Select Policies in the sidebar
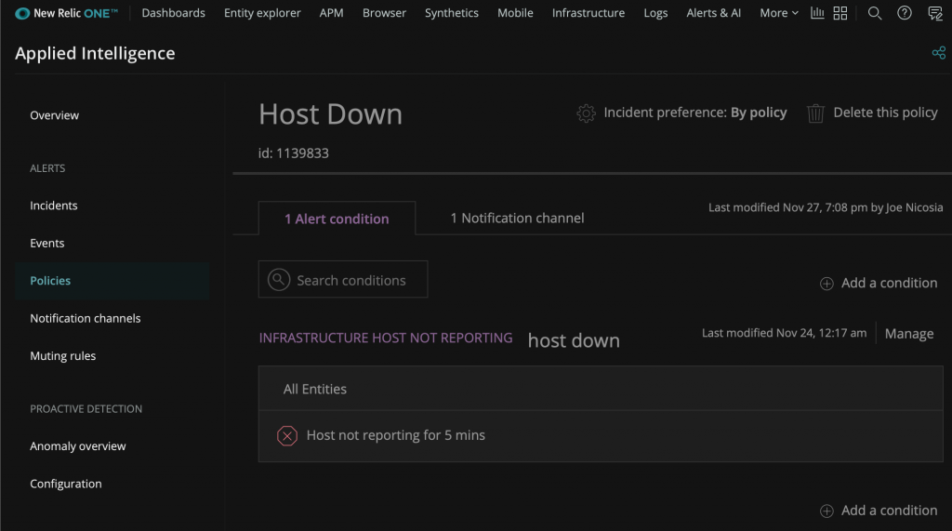Viewport: 952px width, 531px height. (112, 281)
